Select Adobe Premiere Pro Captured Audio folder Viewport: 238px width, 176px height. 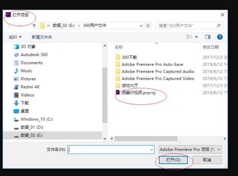point(158,71)
